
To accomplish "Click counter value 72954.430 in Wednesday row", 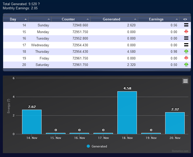I will coord(80,45).
